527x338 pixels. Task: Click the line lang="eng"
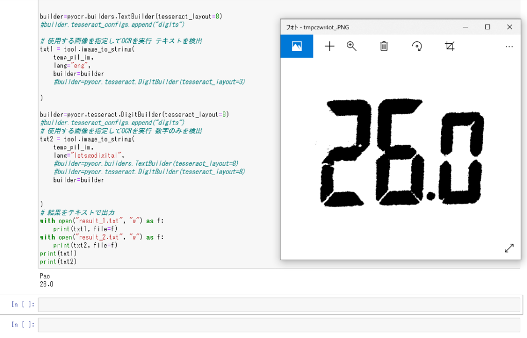click(72, 65)
